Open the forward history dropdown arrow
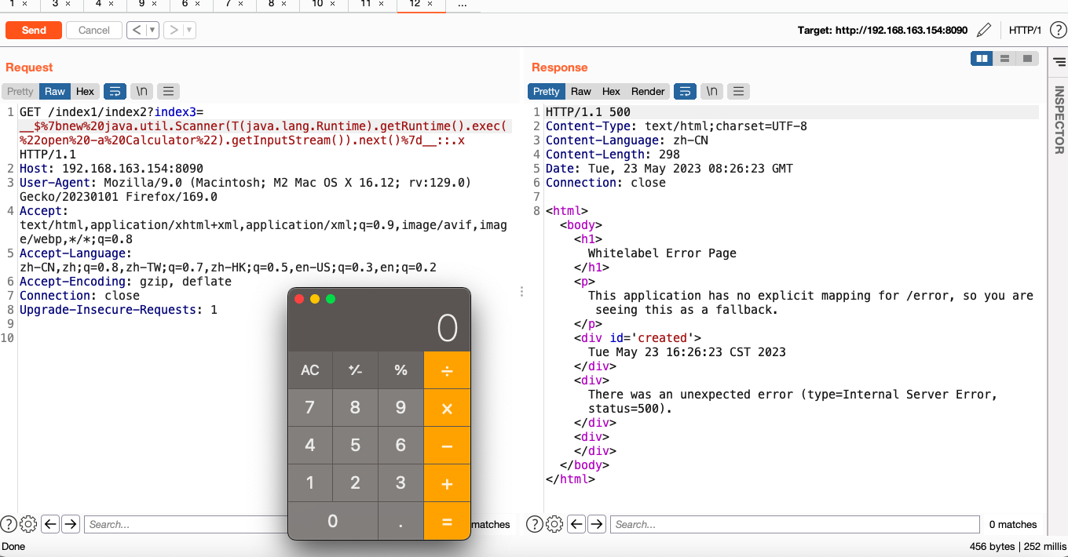 click(x=189, y=30)
